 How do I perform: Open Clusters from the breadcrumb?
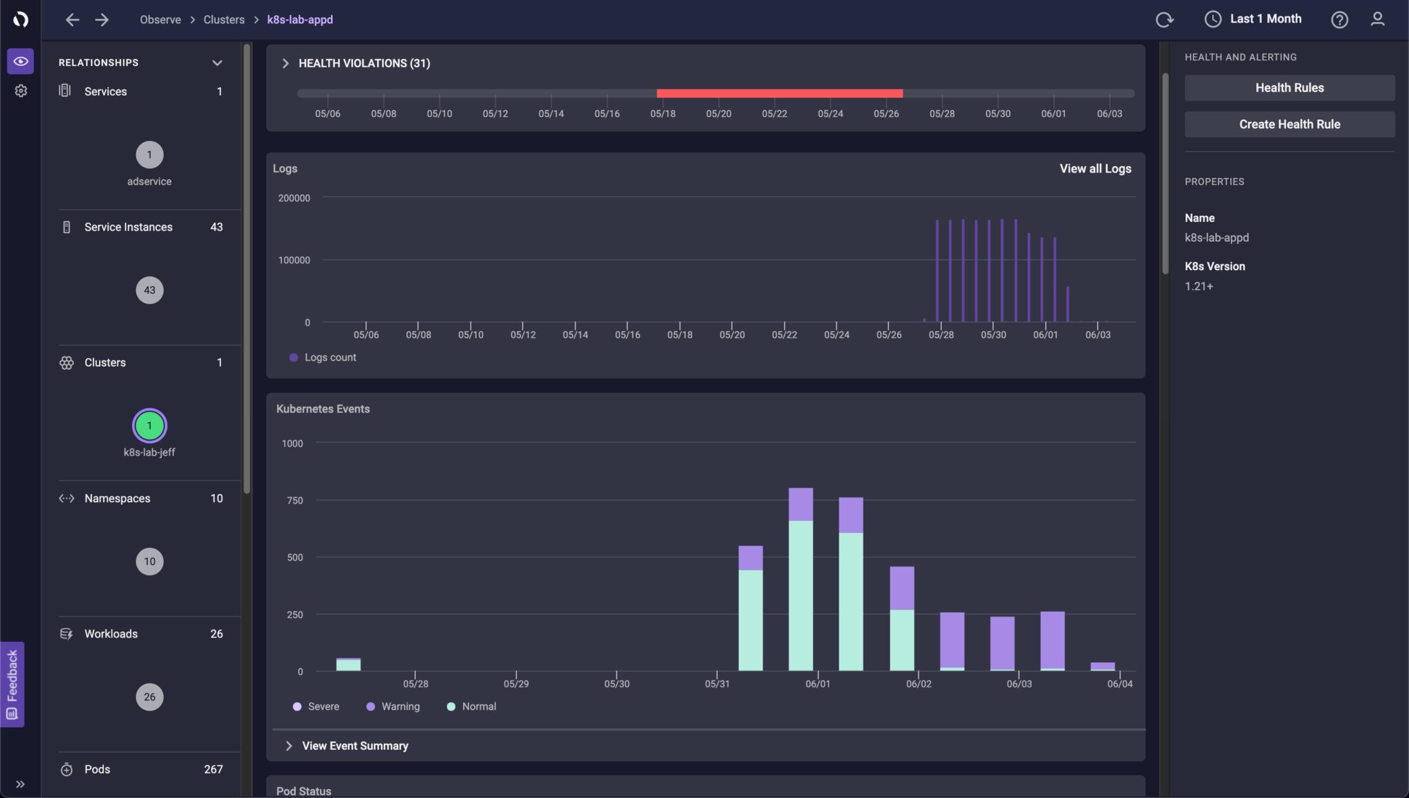[223, 19]
